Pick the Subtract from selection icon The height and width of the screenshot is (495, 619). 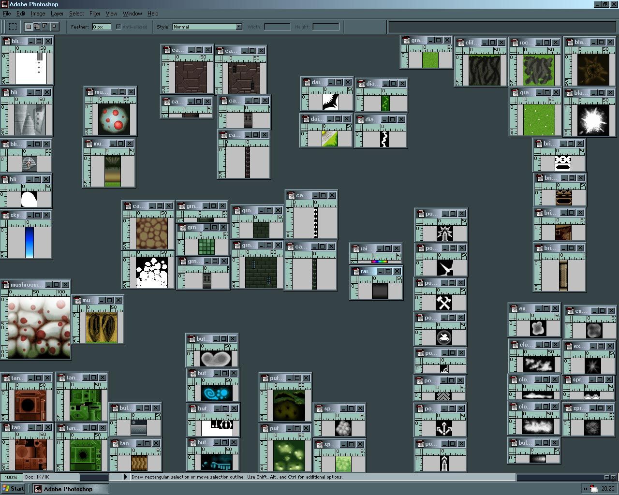pos(45,27)
